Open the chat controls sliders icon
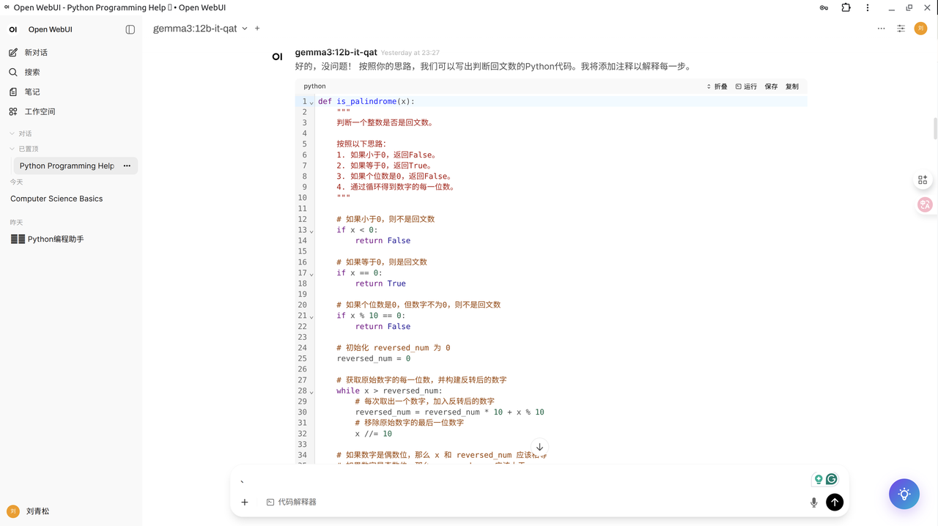938x526 pixels. (901, 29)
